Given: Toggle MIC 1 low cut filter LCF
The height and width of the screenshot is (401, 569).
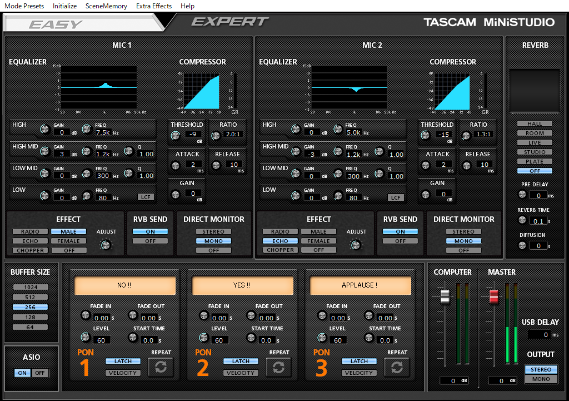Looking at the screenshot, I should 146,197.
